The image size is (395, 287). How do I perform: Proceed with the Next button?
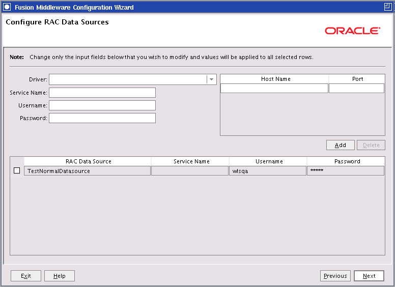point(369,276)
